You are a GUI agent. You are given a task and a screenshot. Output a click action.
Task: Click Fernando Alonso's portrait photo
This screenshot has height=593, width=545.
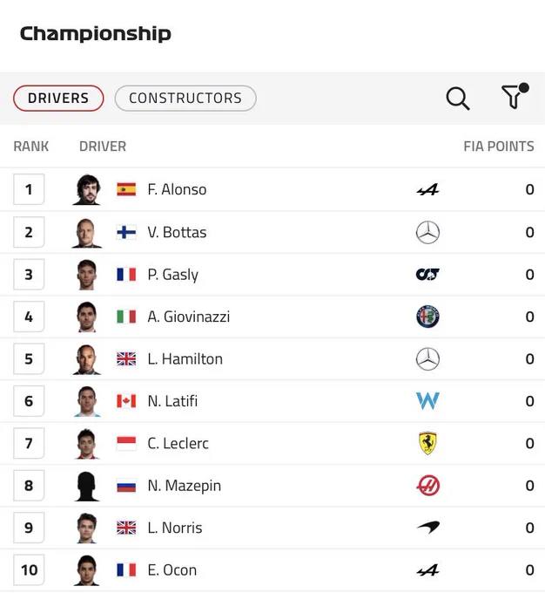click(87, 189)
